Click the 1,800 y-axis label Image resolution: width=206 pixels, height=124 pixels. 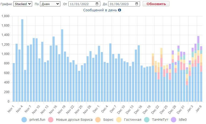(5, 16)
